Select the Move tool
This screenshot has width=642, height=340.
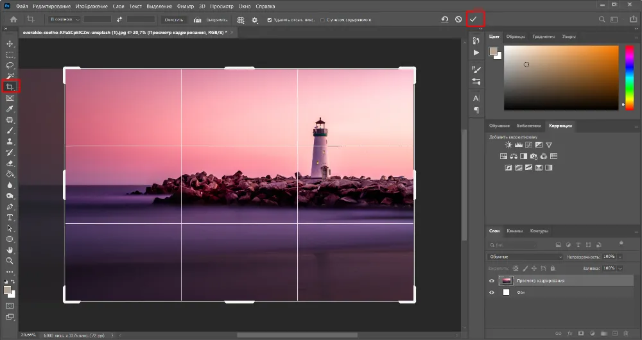(x=10, y=44)
